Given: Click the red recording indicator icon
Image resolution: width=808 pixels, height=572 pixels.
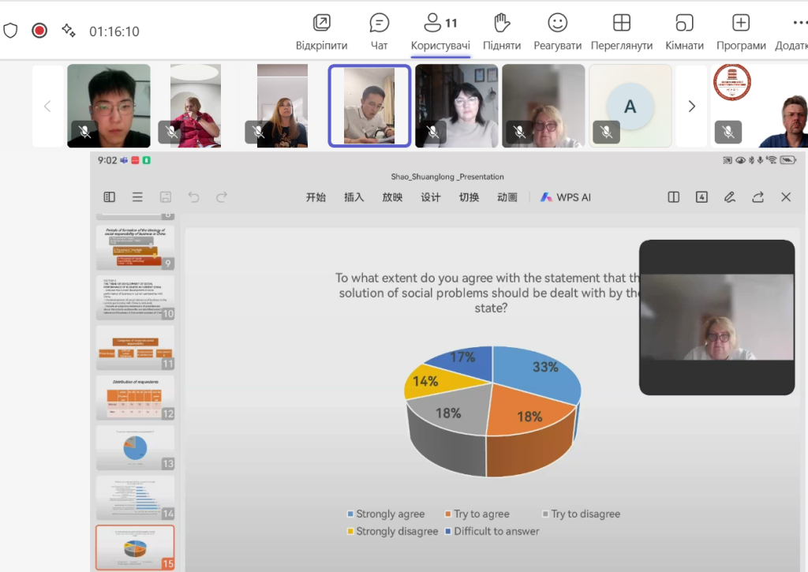Looking at the screenshot, I should click(39, 31).
